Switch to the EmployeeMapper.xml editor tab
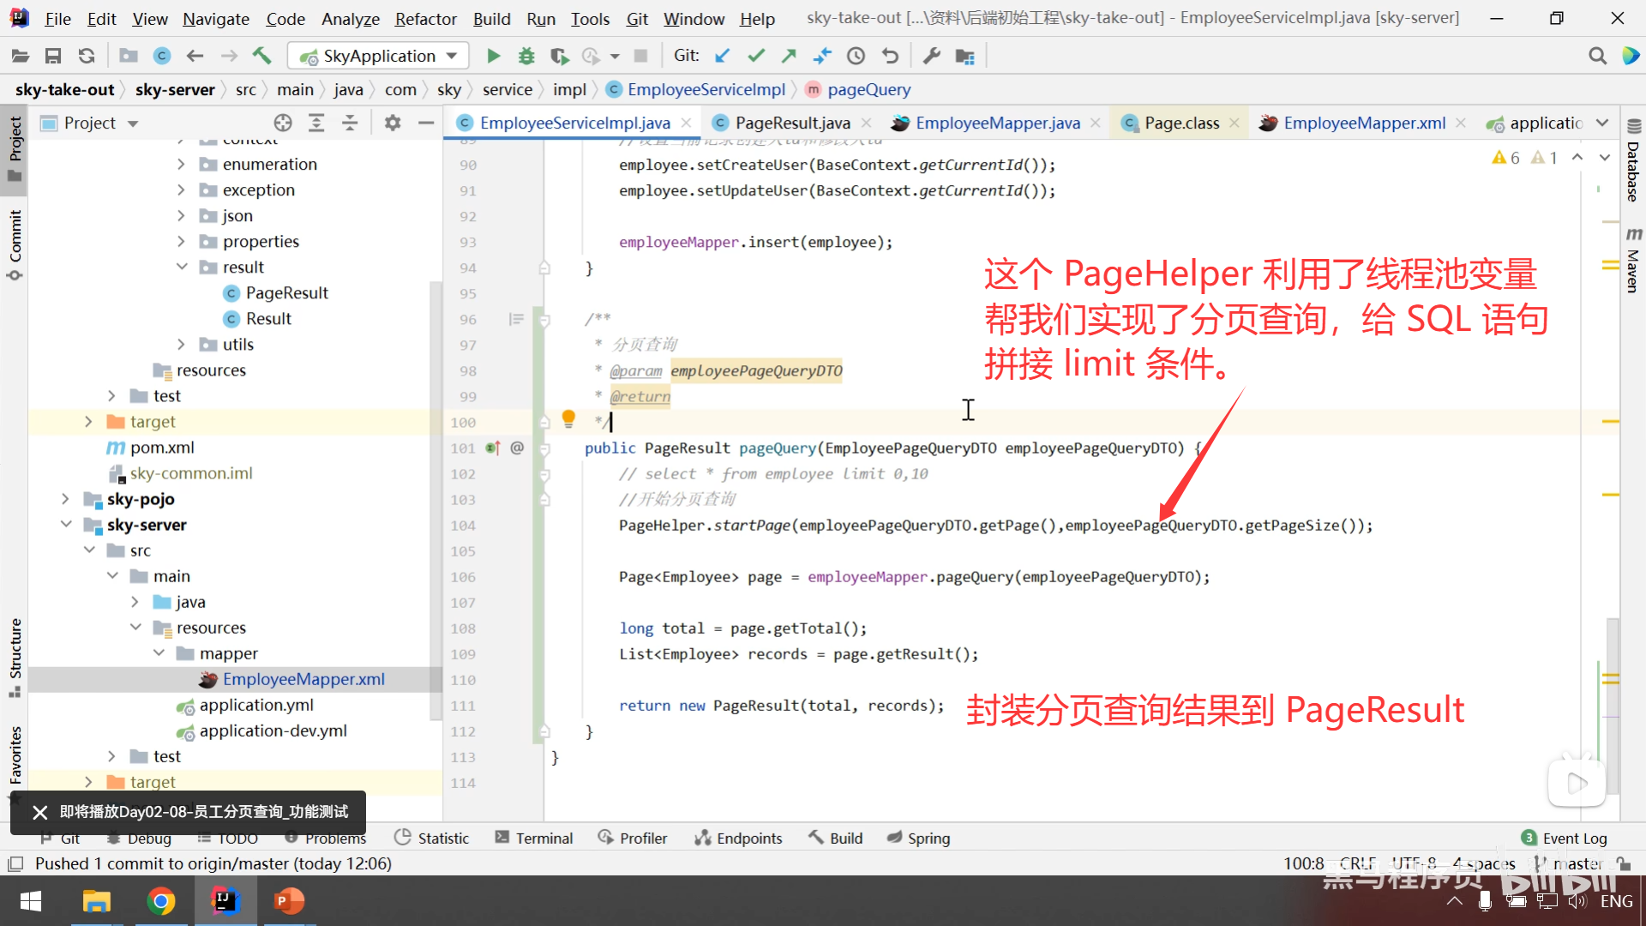Screen dimensions: 1646x926 coord(1364,123)
